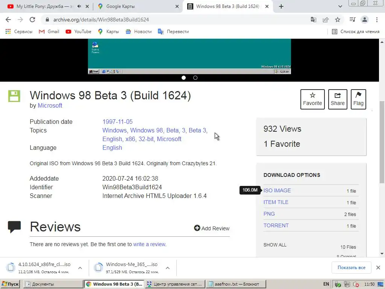Expand the tab search dropdown arrow
Viewport: 385px width, 289px height.
(340, 6)
